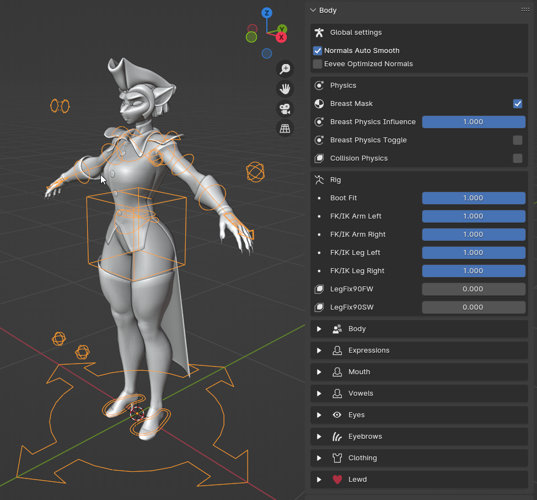
Task: Click LegFix90SW value field
Action: (474, 307)
